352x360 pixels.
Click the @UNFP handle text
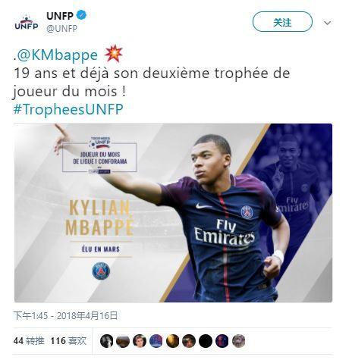[x=62, y=29]
